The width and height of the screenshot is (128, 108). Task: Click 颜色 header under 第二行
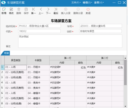(x=117, y=63)
